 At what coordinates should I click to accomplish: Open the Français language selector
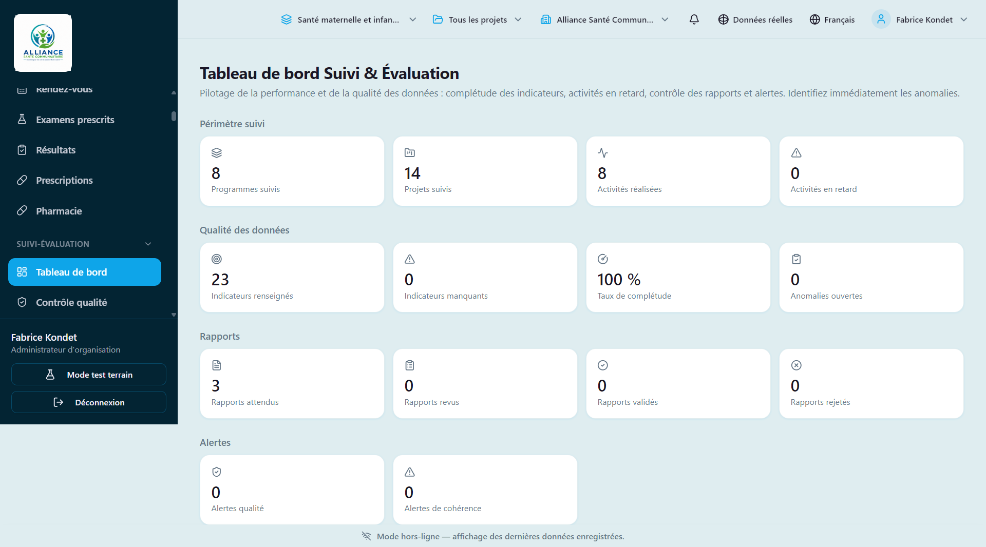[832, 19]
